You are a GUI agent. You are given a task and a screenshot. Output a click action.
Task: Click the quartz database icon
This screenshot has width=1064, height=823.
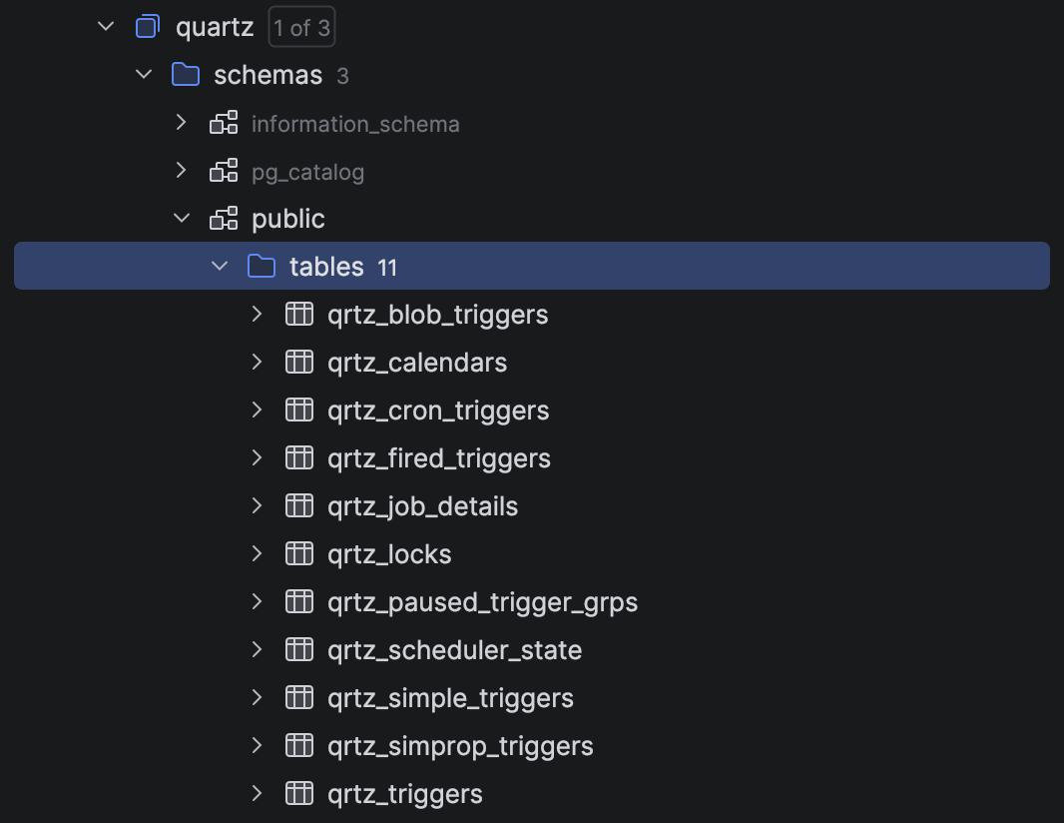(148, 27)
